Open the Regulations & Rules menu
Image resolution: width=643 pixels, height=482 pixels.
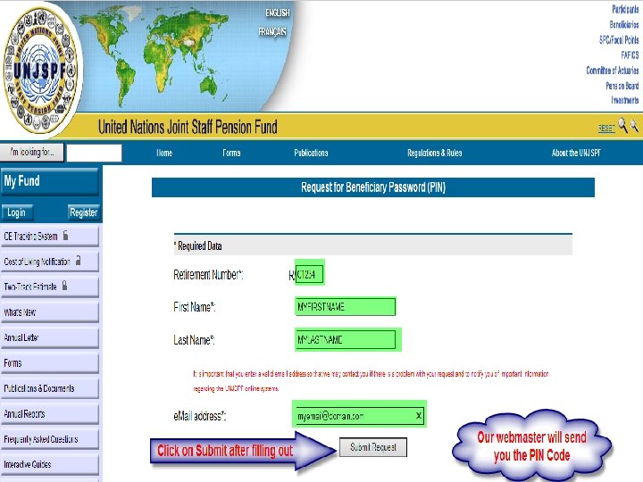pyautogui.click(x=435, y=153)
